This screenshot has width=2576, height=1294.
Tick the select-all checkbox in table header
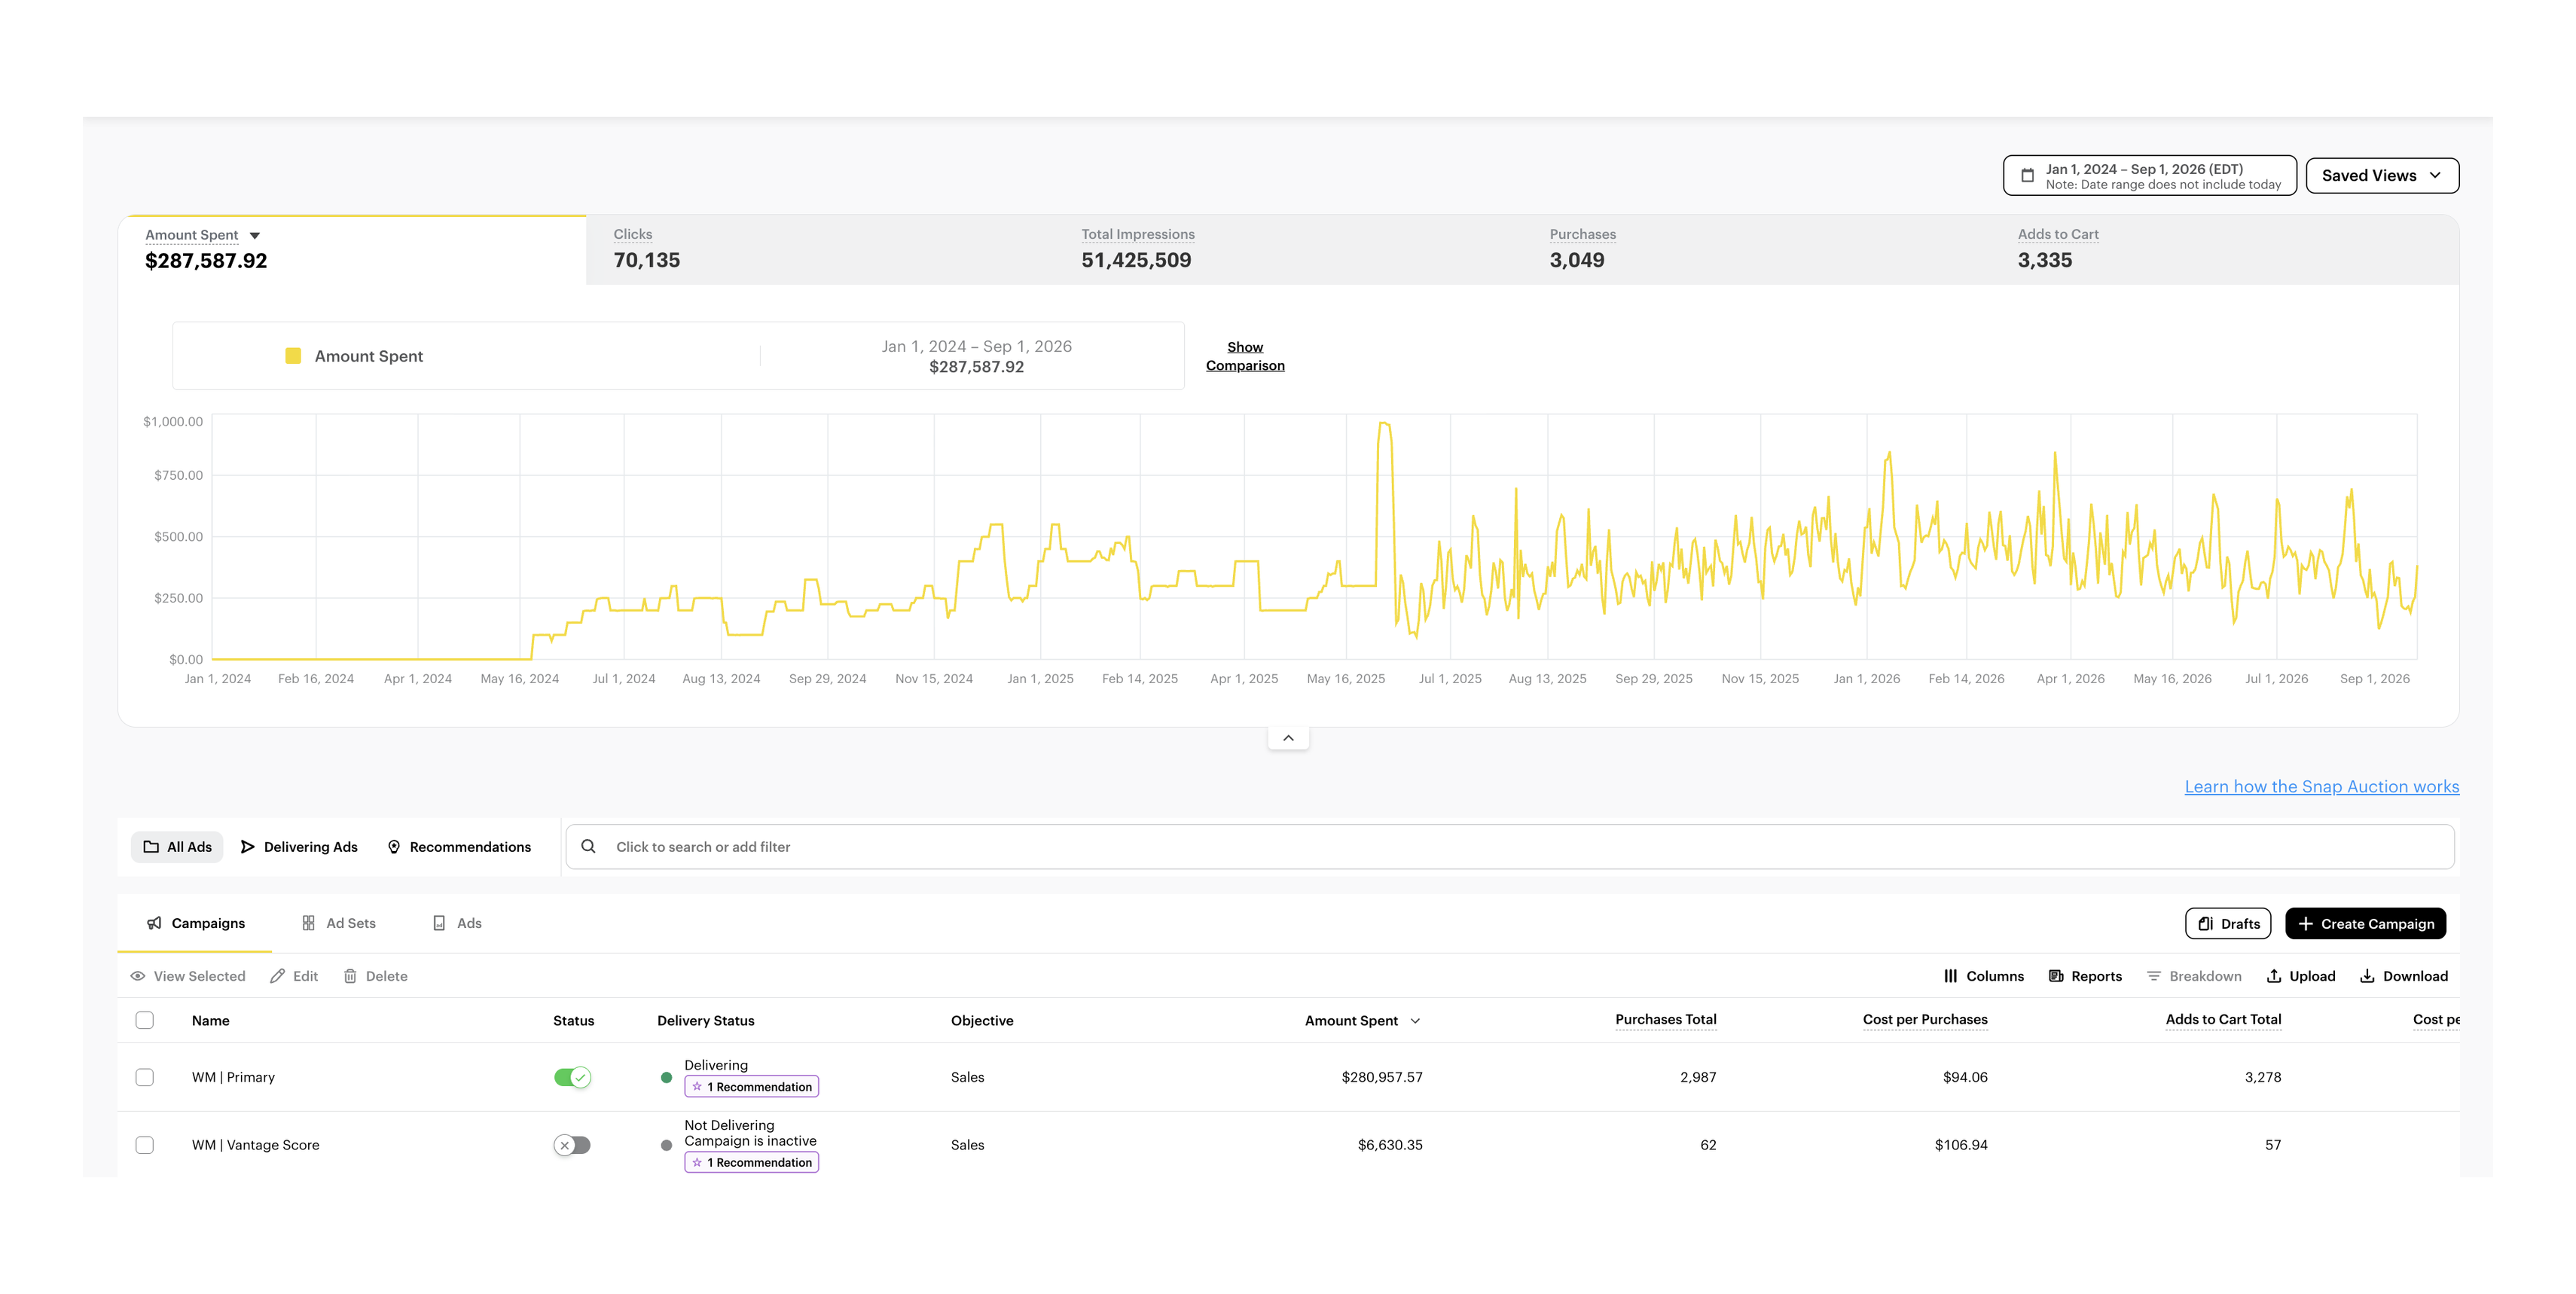click(x=145, y=1020)
